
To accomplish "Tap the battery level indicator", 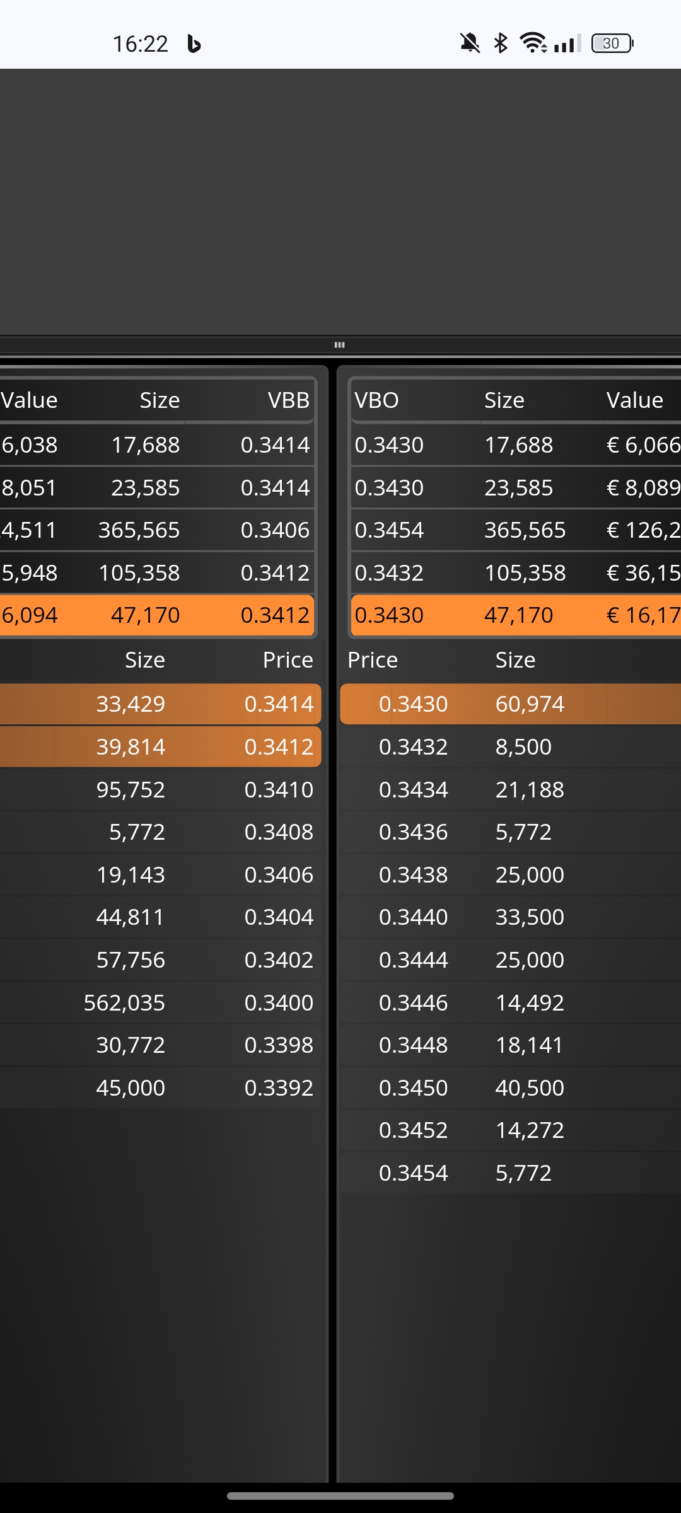I will tap(612, 43).
